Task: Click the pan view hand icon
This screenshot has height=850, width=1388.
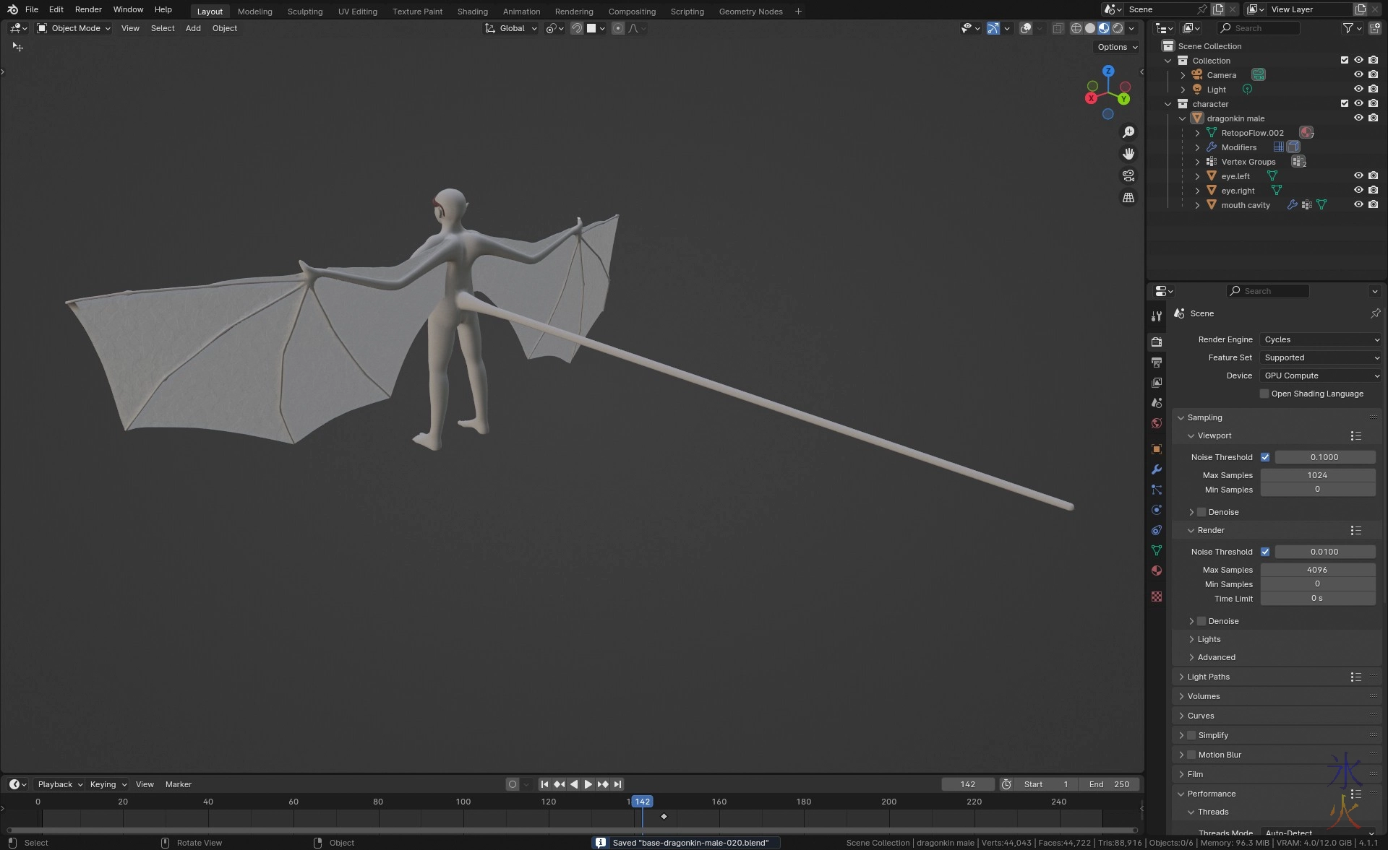Action: [x=1128, y=154]
